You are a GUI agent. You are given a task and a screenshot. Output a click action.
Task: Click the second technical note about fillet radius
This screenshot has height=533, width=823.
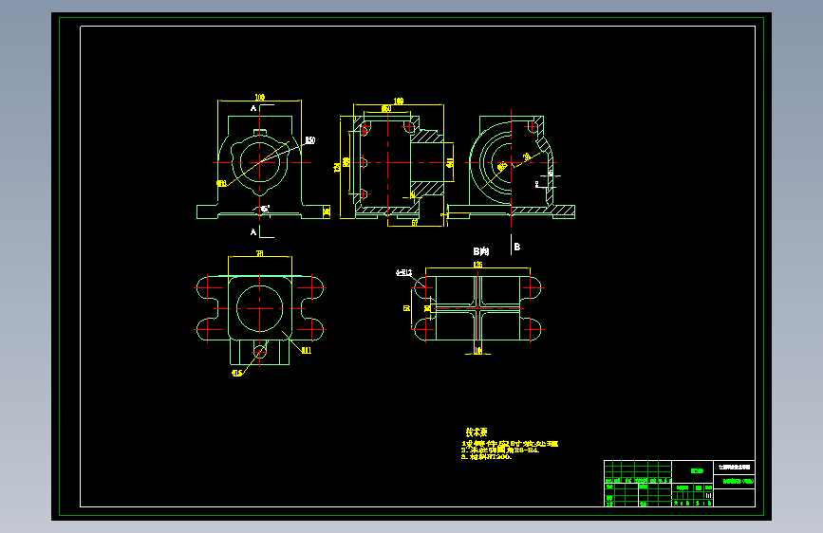[x=500, y=450]
